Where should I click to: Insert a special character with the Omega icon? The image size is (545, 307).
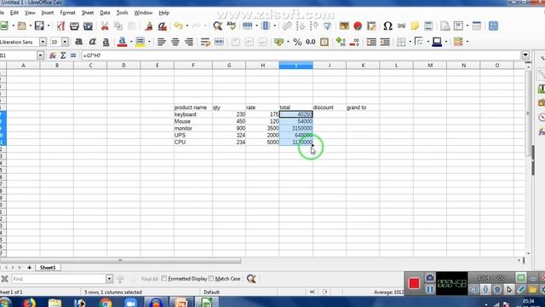(387, 26)
